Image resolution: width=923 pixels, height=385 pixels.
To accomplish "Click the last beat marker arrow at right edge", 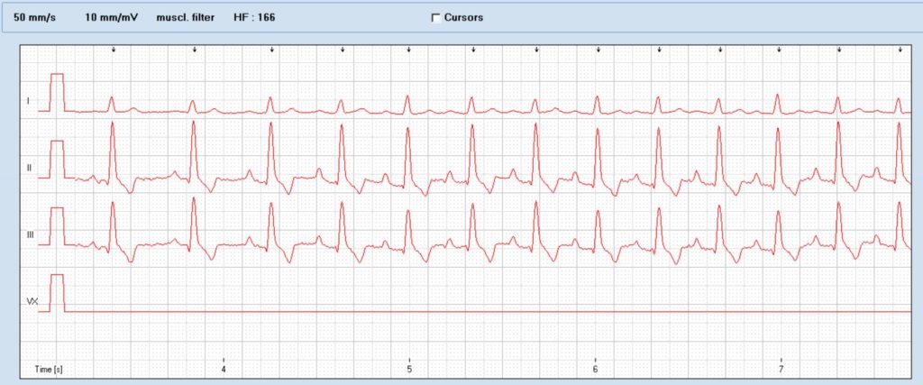I will click(x=900, y=50).
